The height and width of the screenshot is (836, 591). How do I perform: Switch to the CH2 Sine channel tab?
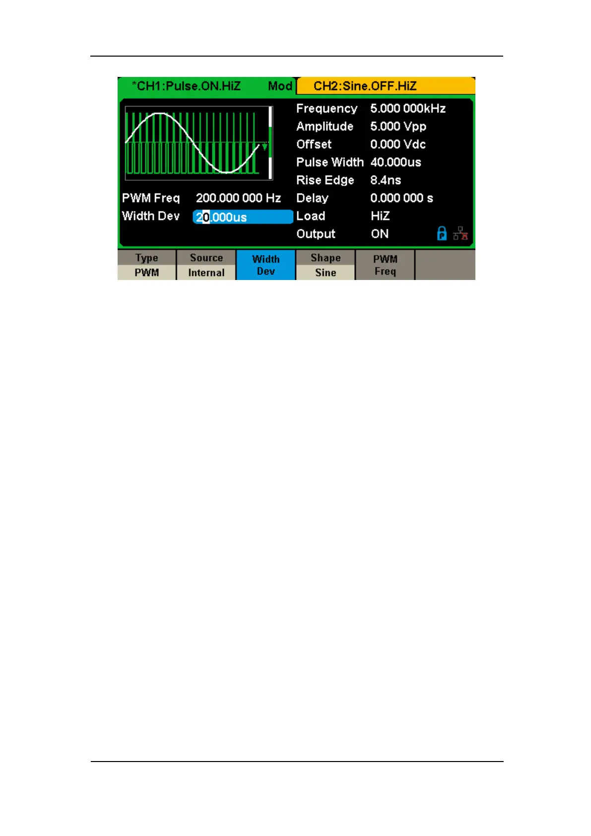coord(386,86)
